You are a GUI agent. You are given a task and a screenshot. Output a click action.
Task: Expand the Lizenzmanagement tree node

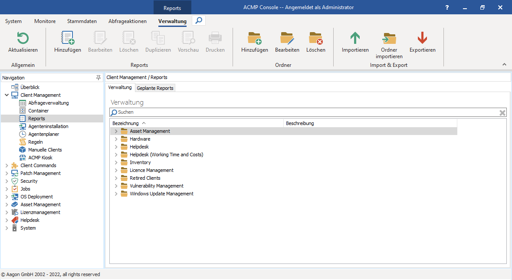pyautogui.click(x=7, y=213)
